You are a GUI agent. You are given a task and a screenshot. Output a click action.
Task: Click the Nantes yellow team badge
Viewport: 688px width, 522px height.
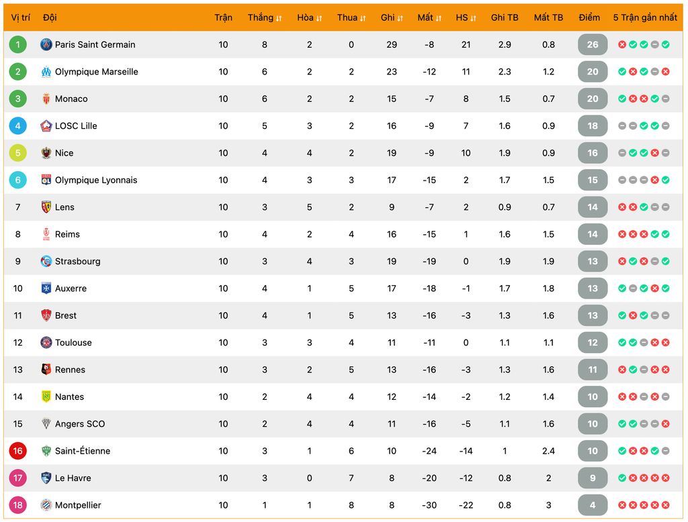pos(46,397)
